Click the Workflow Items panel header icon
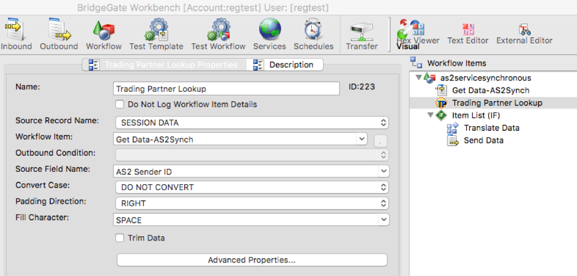Screen dimensions: 577x276 pyautogui.click(x=417, y=62)
